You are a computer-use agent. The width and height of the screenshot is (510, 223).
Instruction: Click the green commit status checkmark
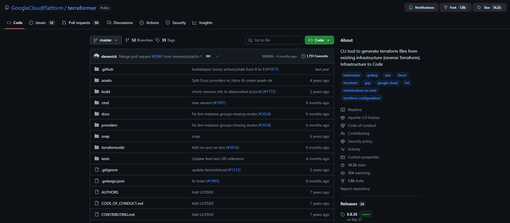point(218,56)
